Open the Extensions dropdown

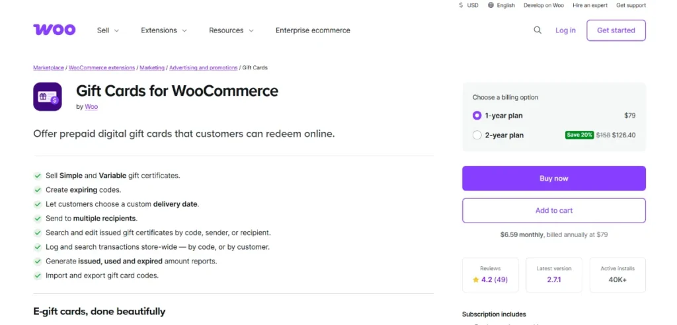(x=164, y=30)
